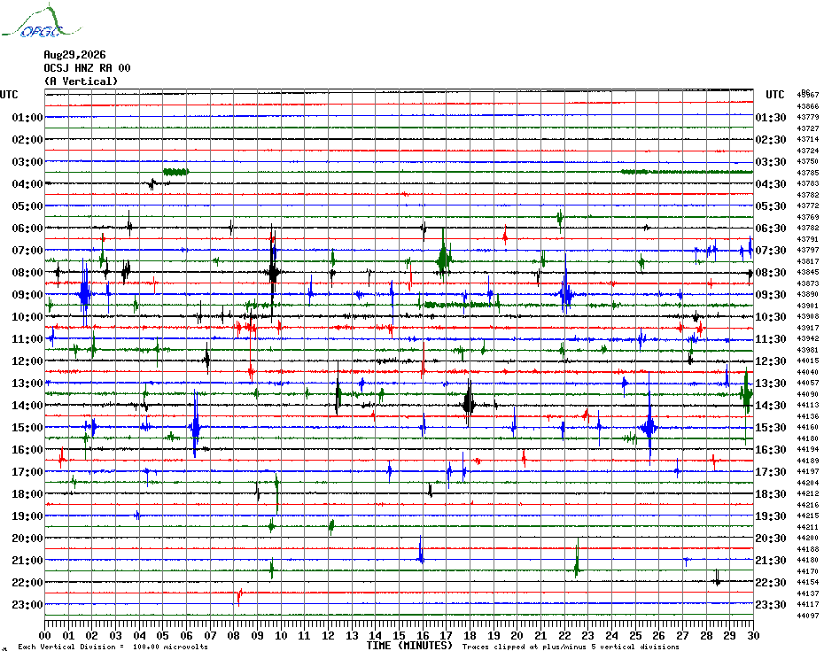Click the large black event at 08:00 row
The image size is (824, 659).
coord(273,272)
